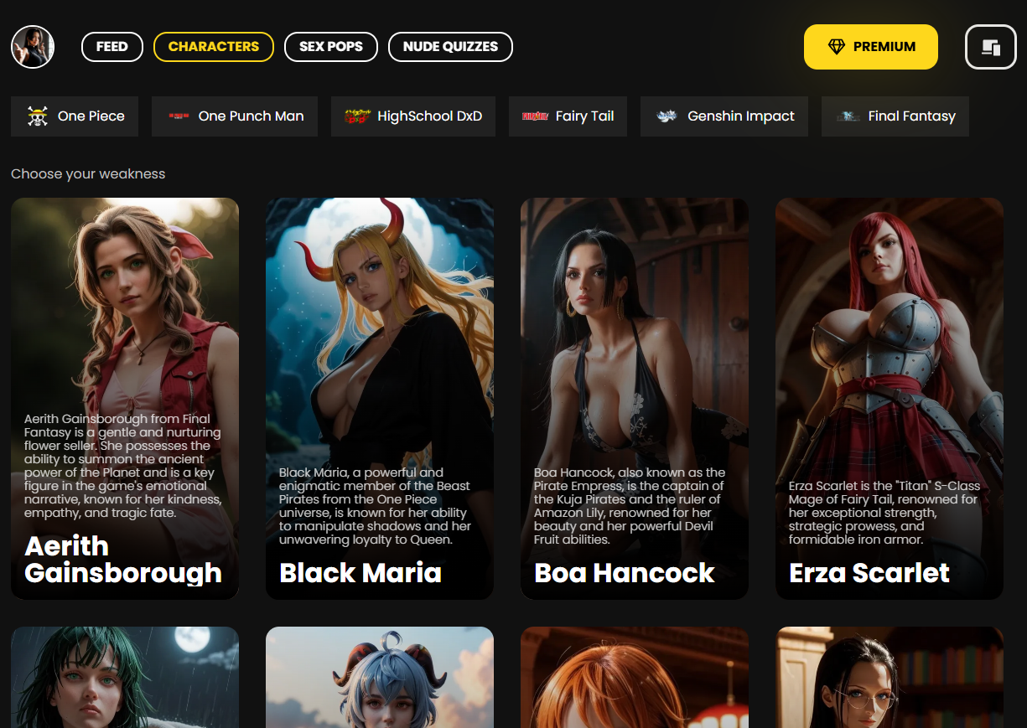
Task: Open the Nude Quizzes tab
Action: [450, 47]
